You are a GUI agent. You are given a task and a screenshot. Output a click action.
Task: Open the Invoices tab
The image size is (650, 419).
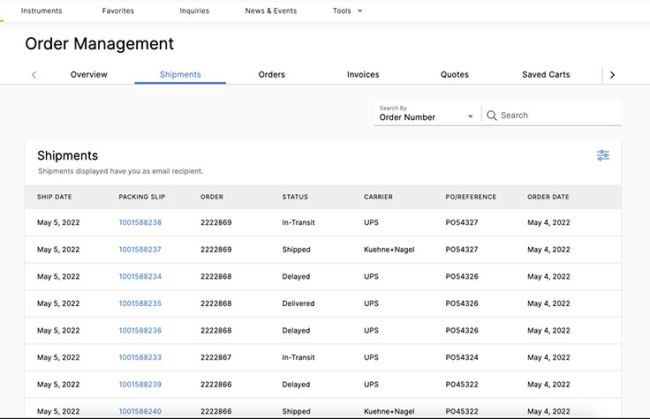click(363, 75)
